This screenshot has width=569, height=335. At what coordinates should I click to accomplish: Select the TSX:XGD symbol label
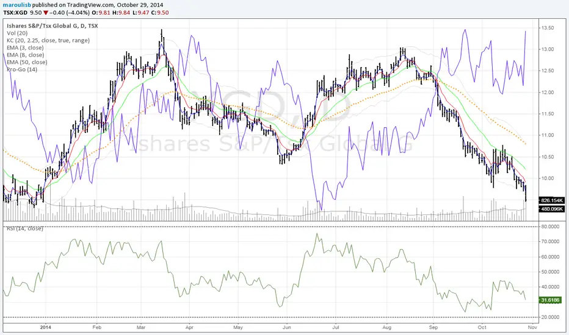pyautogui.click(x=15, y=13)
